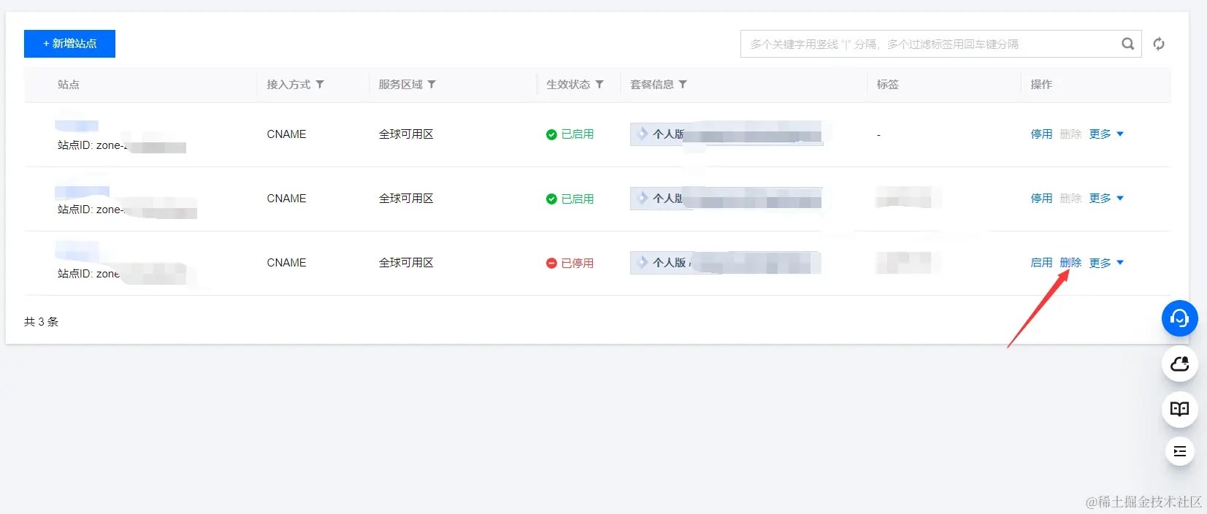Click the 站点 column header
The height and width of the screenshot is (514, 1207).
[69, 85]
